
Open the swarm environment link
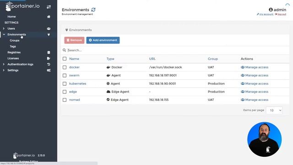(x=74, y=75)
